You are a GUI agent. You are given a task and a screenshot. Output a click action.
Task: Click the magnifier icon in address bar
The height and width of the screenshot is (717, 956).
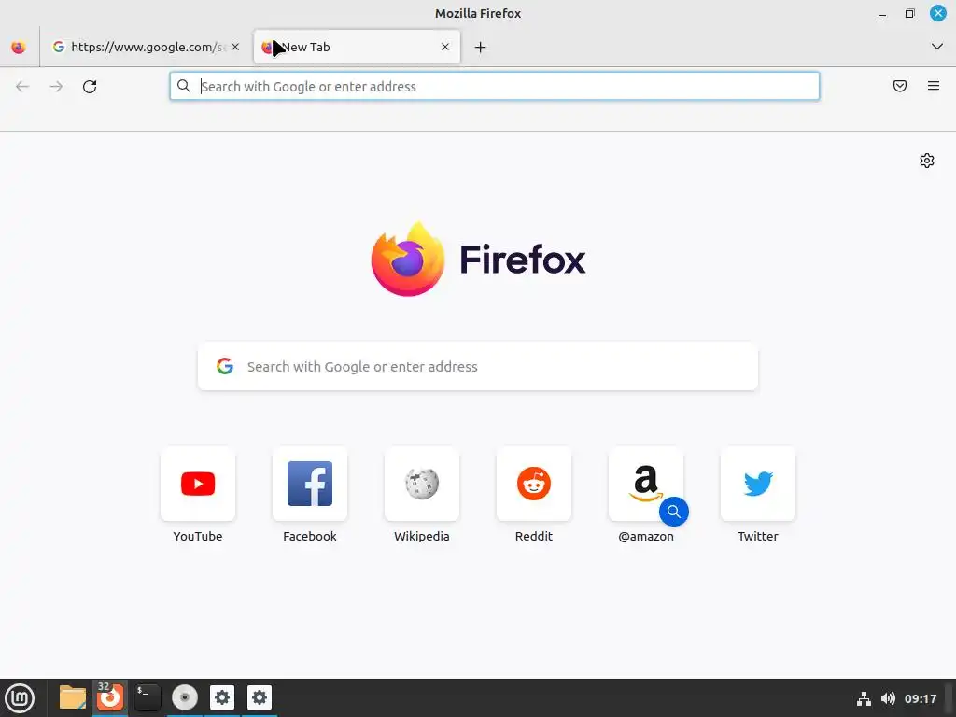(184, 86)
